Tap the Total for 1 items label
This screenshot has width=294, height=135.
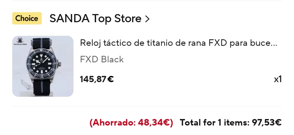[x=214, y=123]
